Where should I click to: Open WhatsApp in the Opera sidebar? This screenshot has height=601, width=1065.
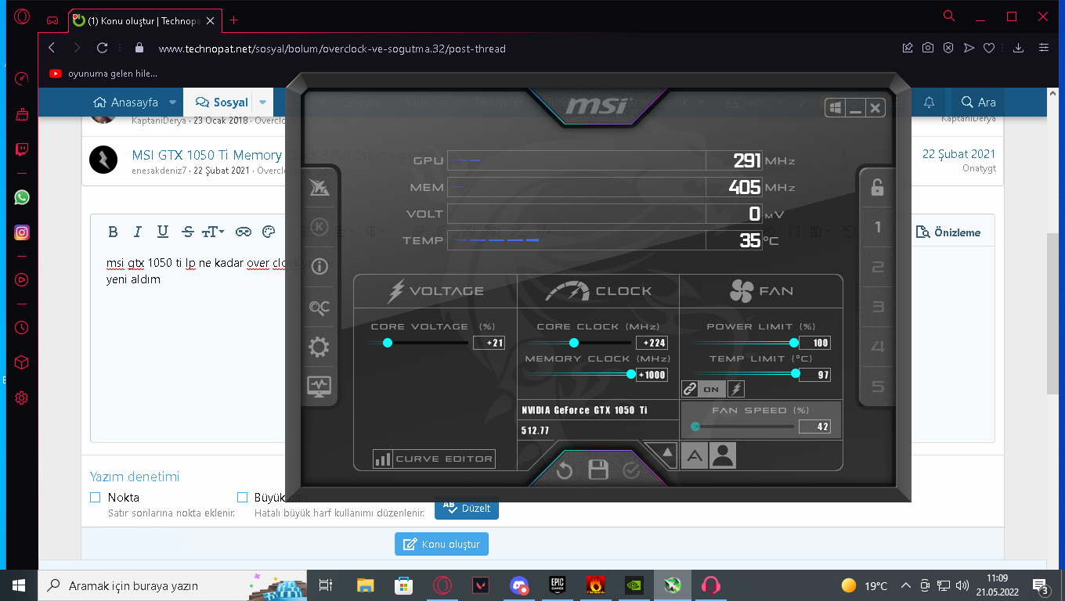coord(22,197)
